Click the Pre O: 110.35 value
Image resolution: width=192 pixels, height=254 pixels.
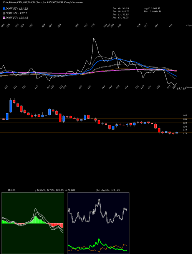tap(121, 8)
